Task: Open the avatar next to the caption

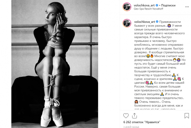Action: click(x=127, y=23)
